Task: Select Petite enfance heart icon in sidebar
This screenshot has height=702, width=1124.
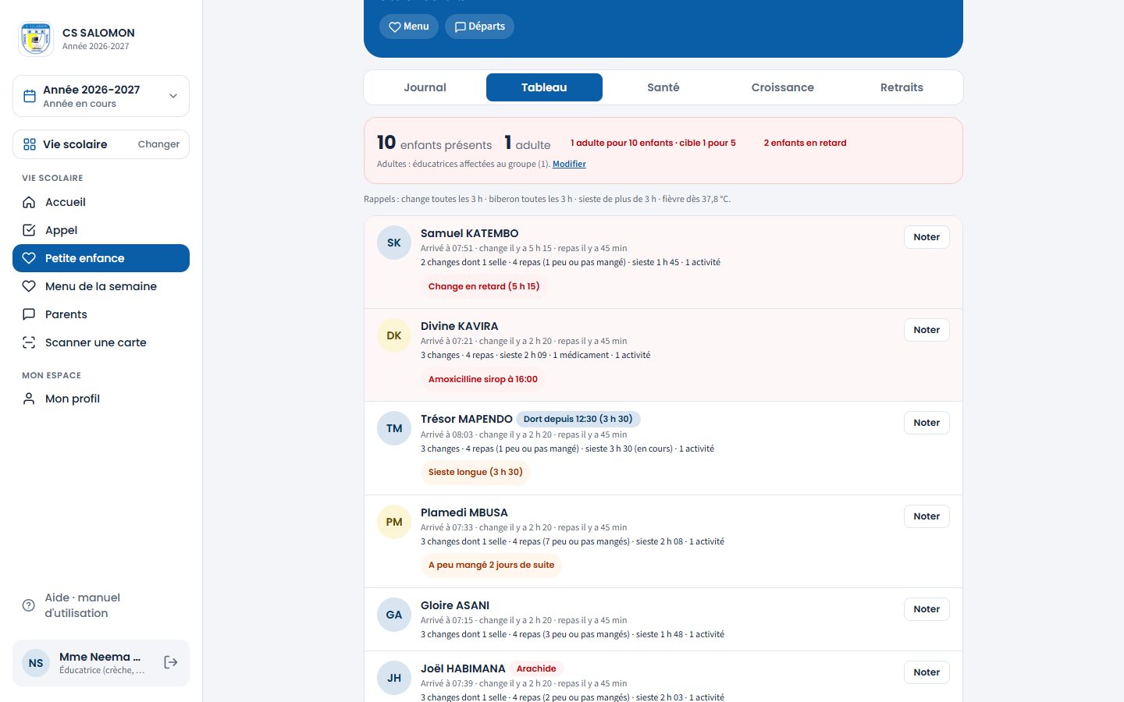Action: click(x=29, y=258)
